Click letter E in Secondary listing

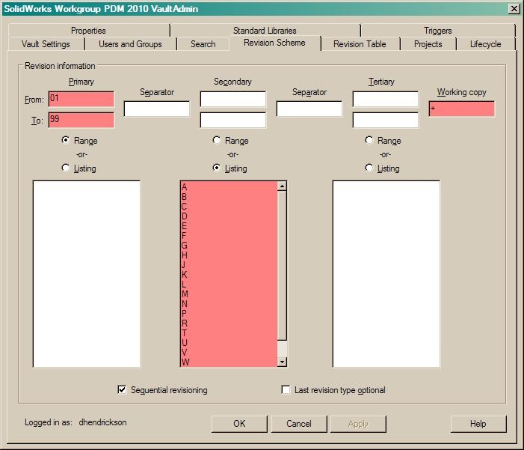[184, 226]
